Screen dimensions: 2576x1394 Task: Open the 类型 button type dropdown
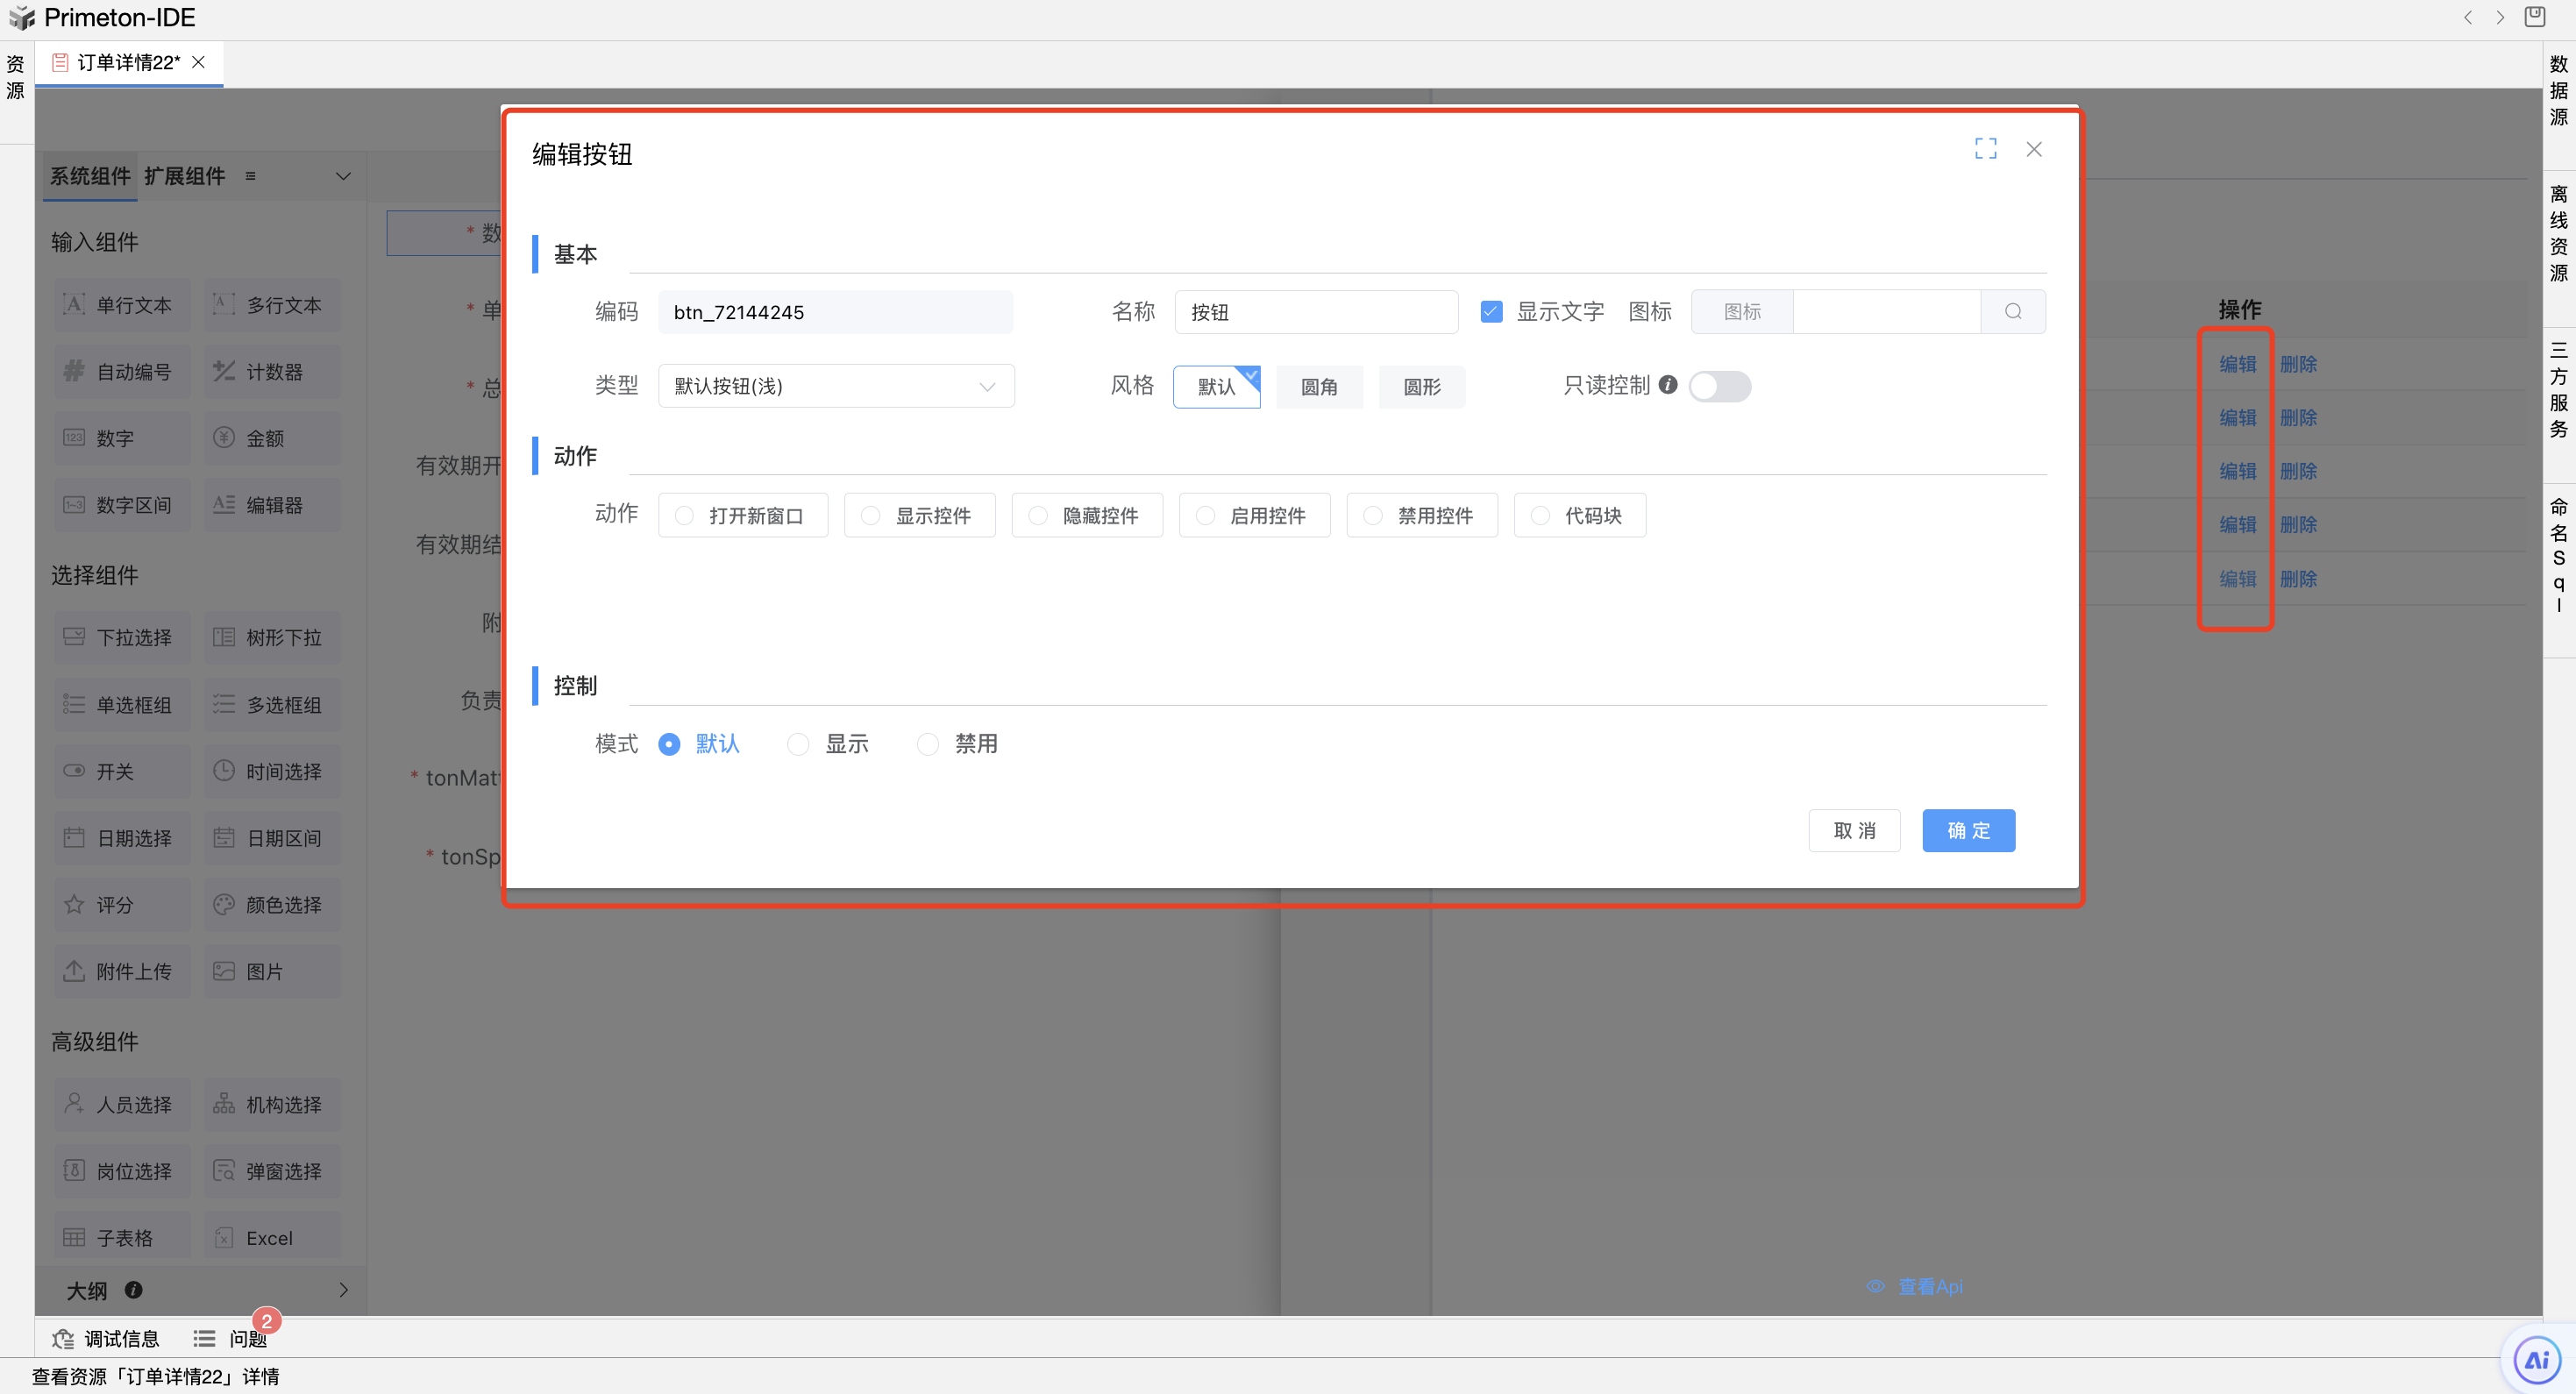[x=836, y=386]
